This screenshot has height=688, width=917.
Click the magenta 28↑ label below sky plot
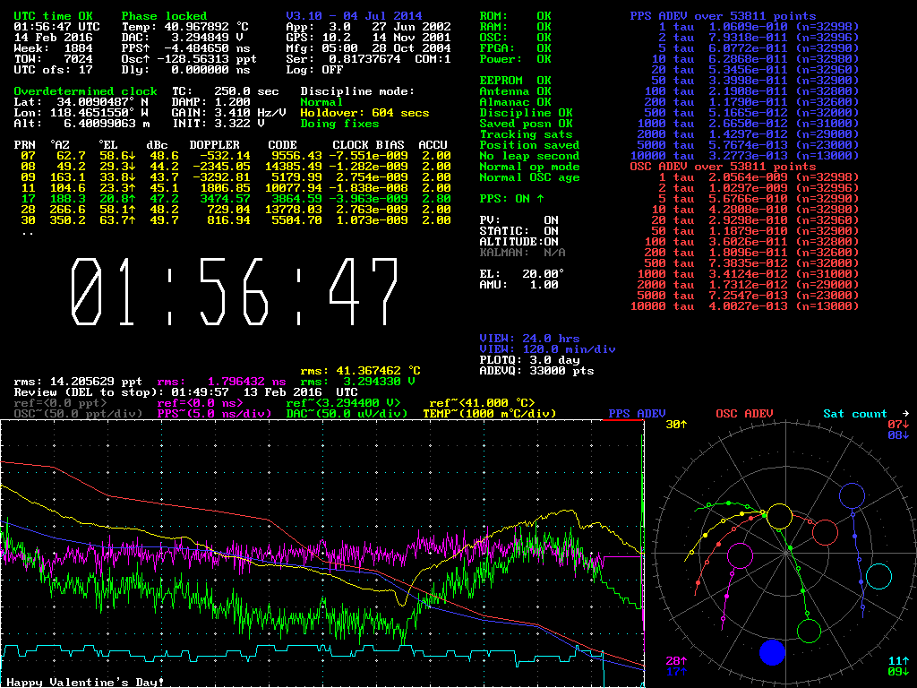click(x=676, y=661)
